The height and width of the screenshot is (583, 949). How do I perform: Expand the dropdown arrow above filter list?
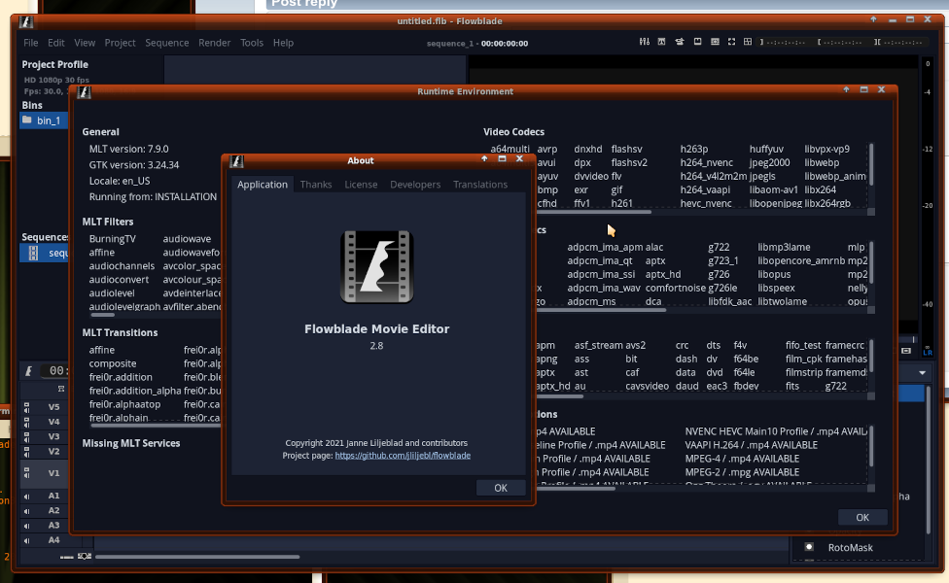click(922, 372)
